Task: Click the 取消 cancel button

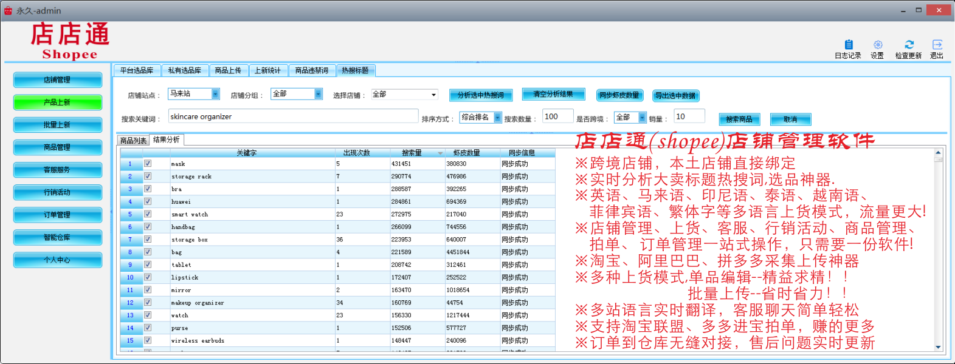Action: point(790,120)
